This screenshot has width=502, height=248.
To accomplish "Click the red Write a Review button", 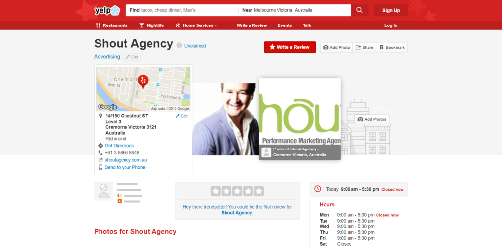I will pyautogui.click(x=290, y=47).
